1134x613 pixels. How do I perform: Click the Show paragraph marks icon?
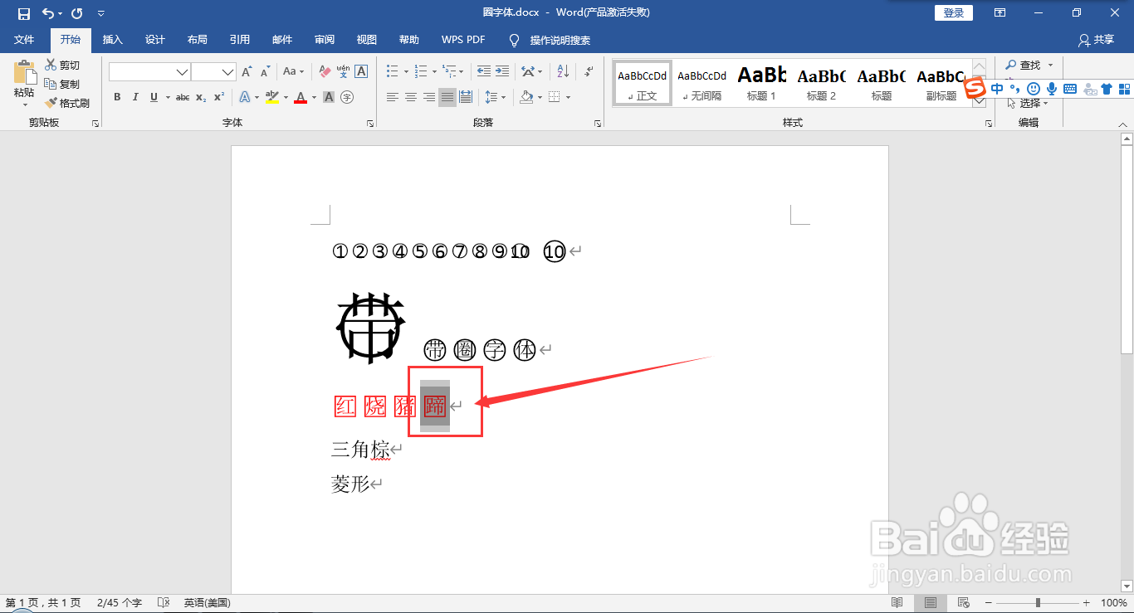coord(588,72)
